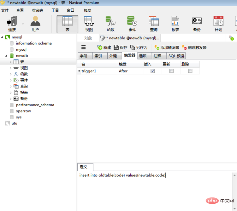
Task: Open the 计划 schedule toolbar icon
Action: (218, 24)
